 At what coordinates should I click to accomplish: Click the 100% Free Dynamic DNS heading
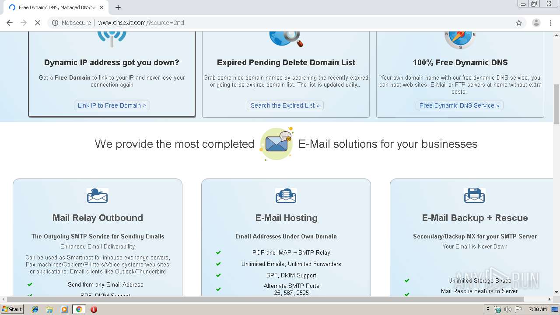(x=460, y=63)
